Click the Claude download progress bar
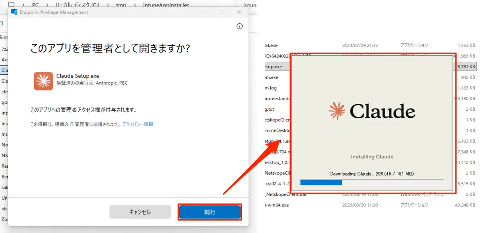 [x=372, y=182]
